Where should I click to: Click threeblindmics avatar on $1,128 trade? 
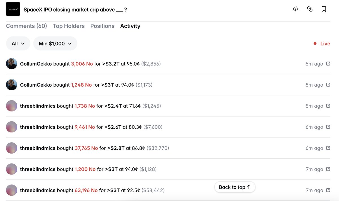(x=12, y=169)
